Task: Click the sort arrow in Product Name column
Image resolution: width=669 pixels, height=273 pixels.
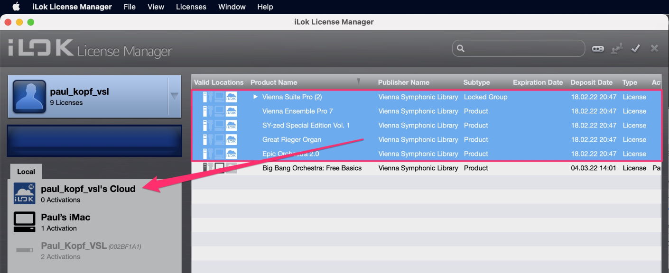Action: tap(359, 82)
